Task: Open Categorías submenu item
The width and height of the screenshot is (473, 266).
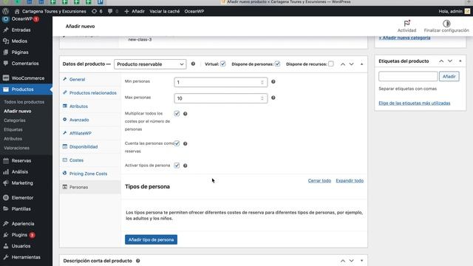Action: 15,120
